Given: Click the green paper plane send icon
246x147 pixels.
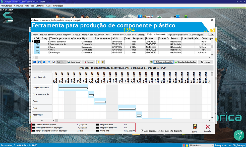Looking at the screenshot, I should point(239,135).
